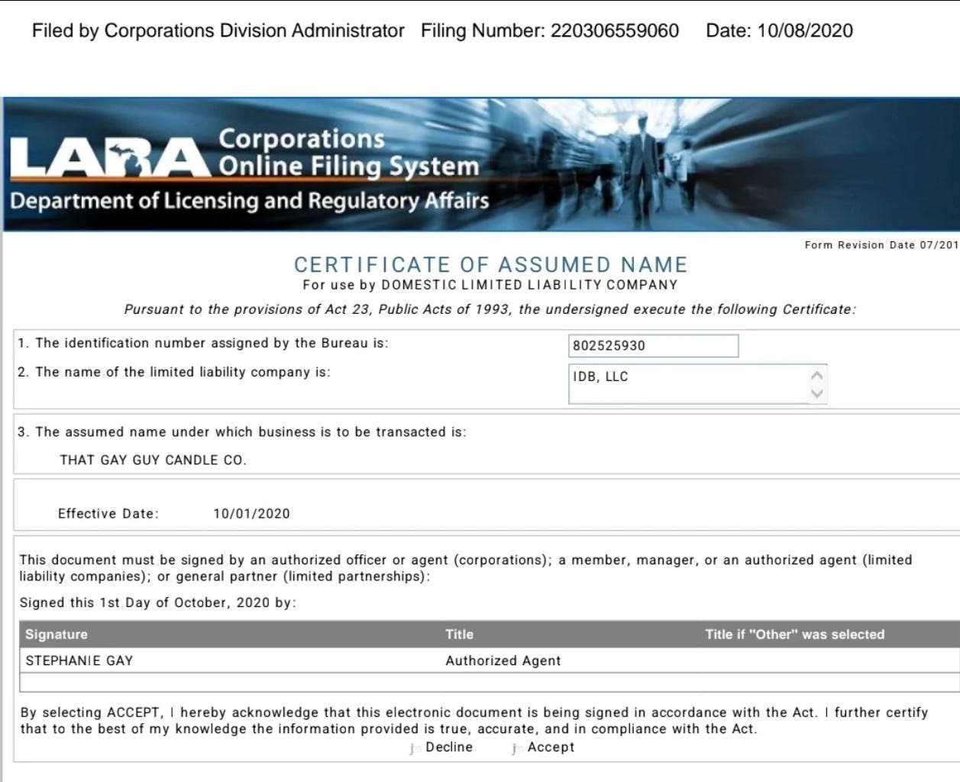Click 'Filed by Corporations Division Administrator' text
The image size is (960, 782).
218,31
